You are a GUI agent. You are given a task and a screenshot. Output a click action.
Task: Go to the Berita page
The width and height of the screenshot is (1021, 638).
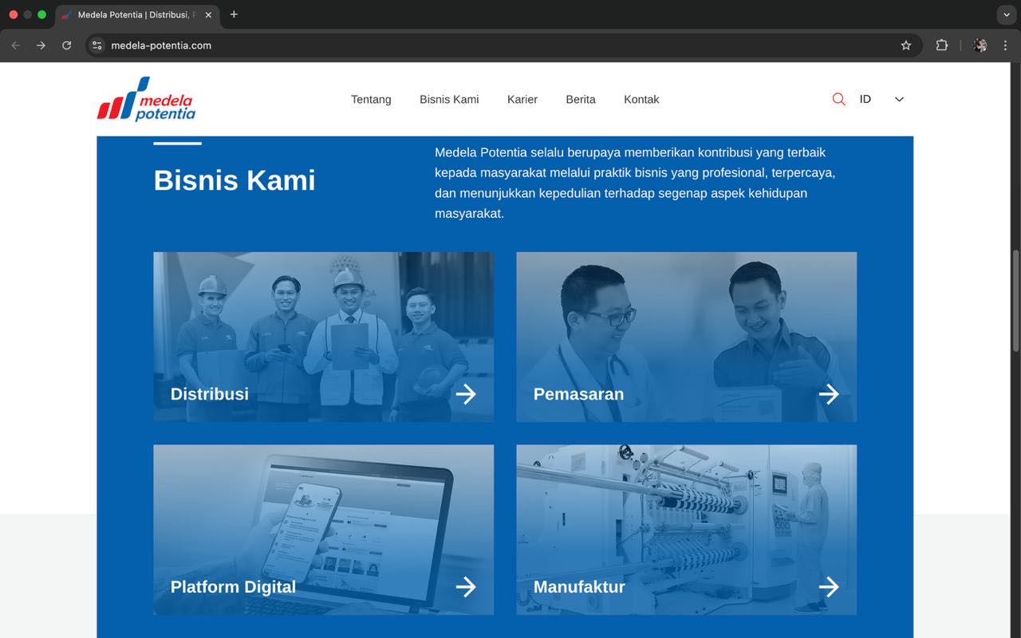point(581,100)
